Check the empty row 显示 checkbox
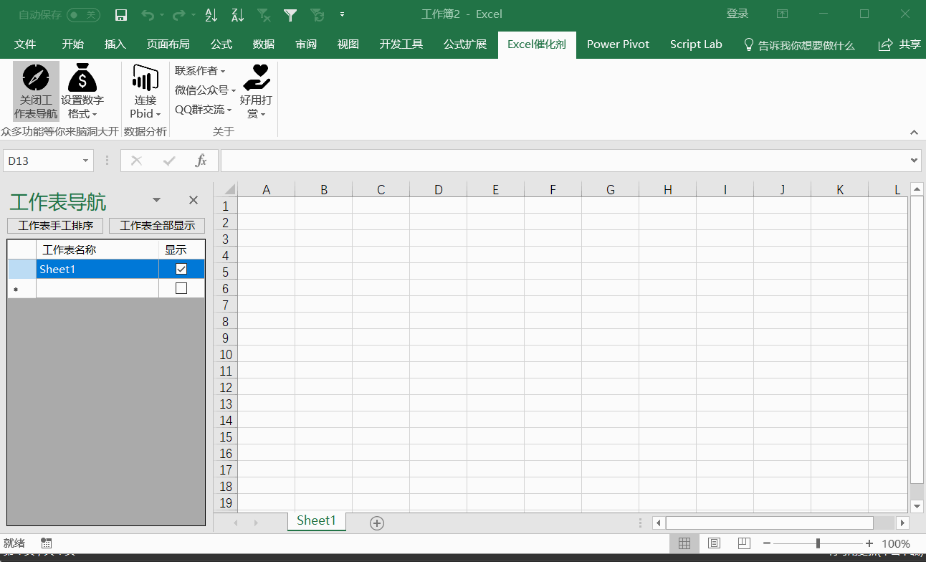Image resolution: width=926 pixels, height=562 pixels. coord(181,288)
